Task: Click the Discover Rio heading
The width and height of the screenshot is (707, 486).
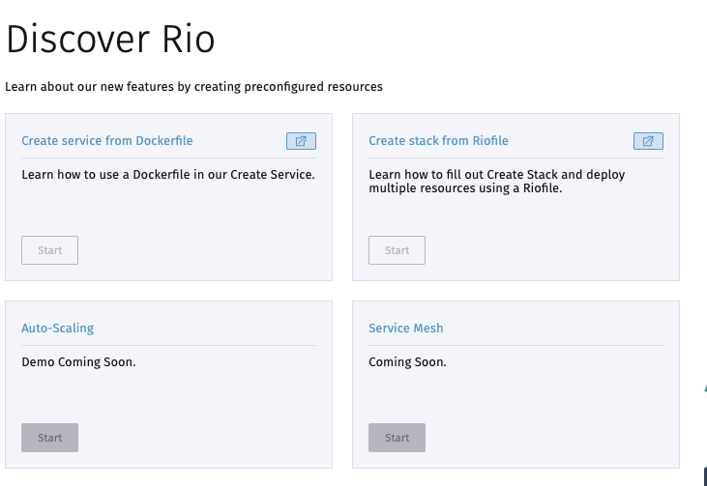Action: [110, 40]
